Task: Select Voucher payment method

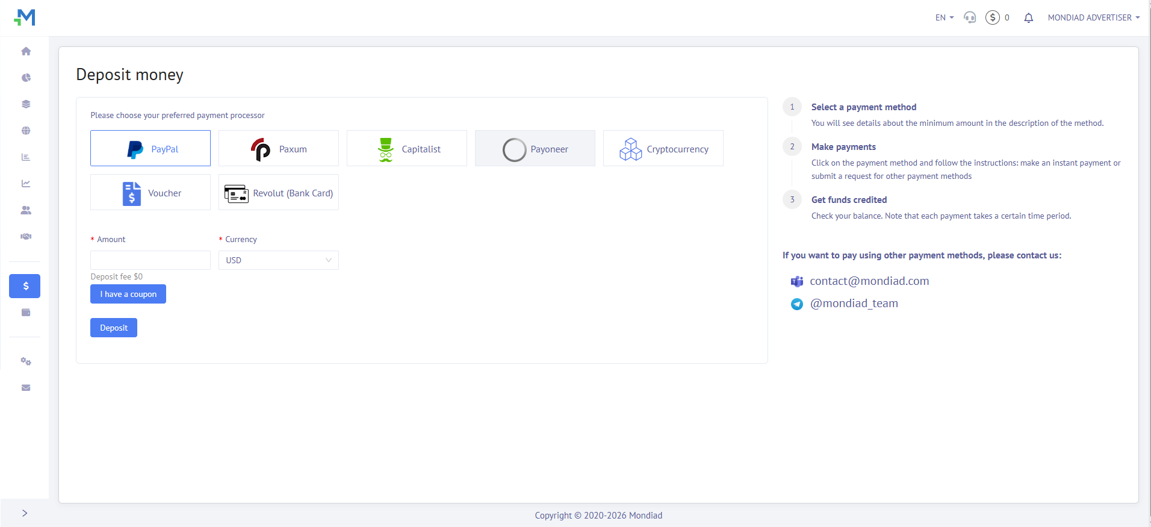Action: point(150,192)
